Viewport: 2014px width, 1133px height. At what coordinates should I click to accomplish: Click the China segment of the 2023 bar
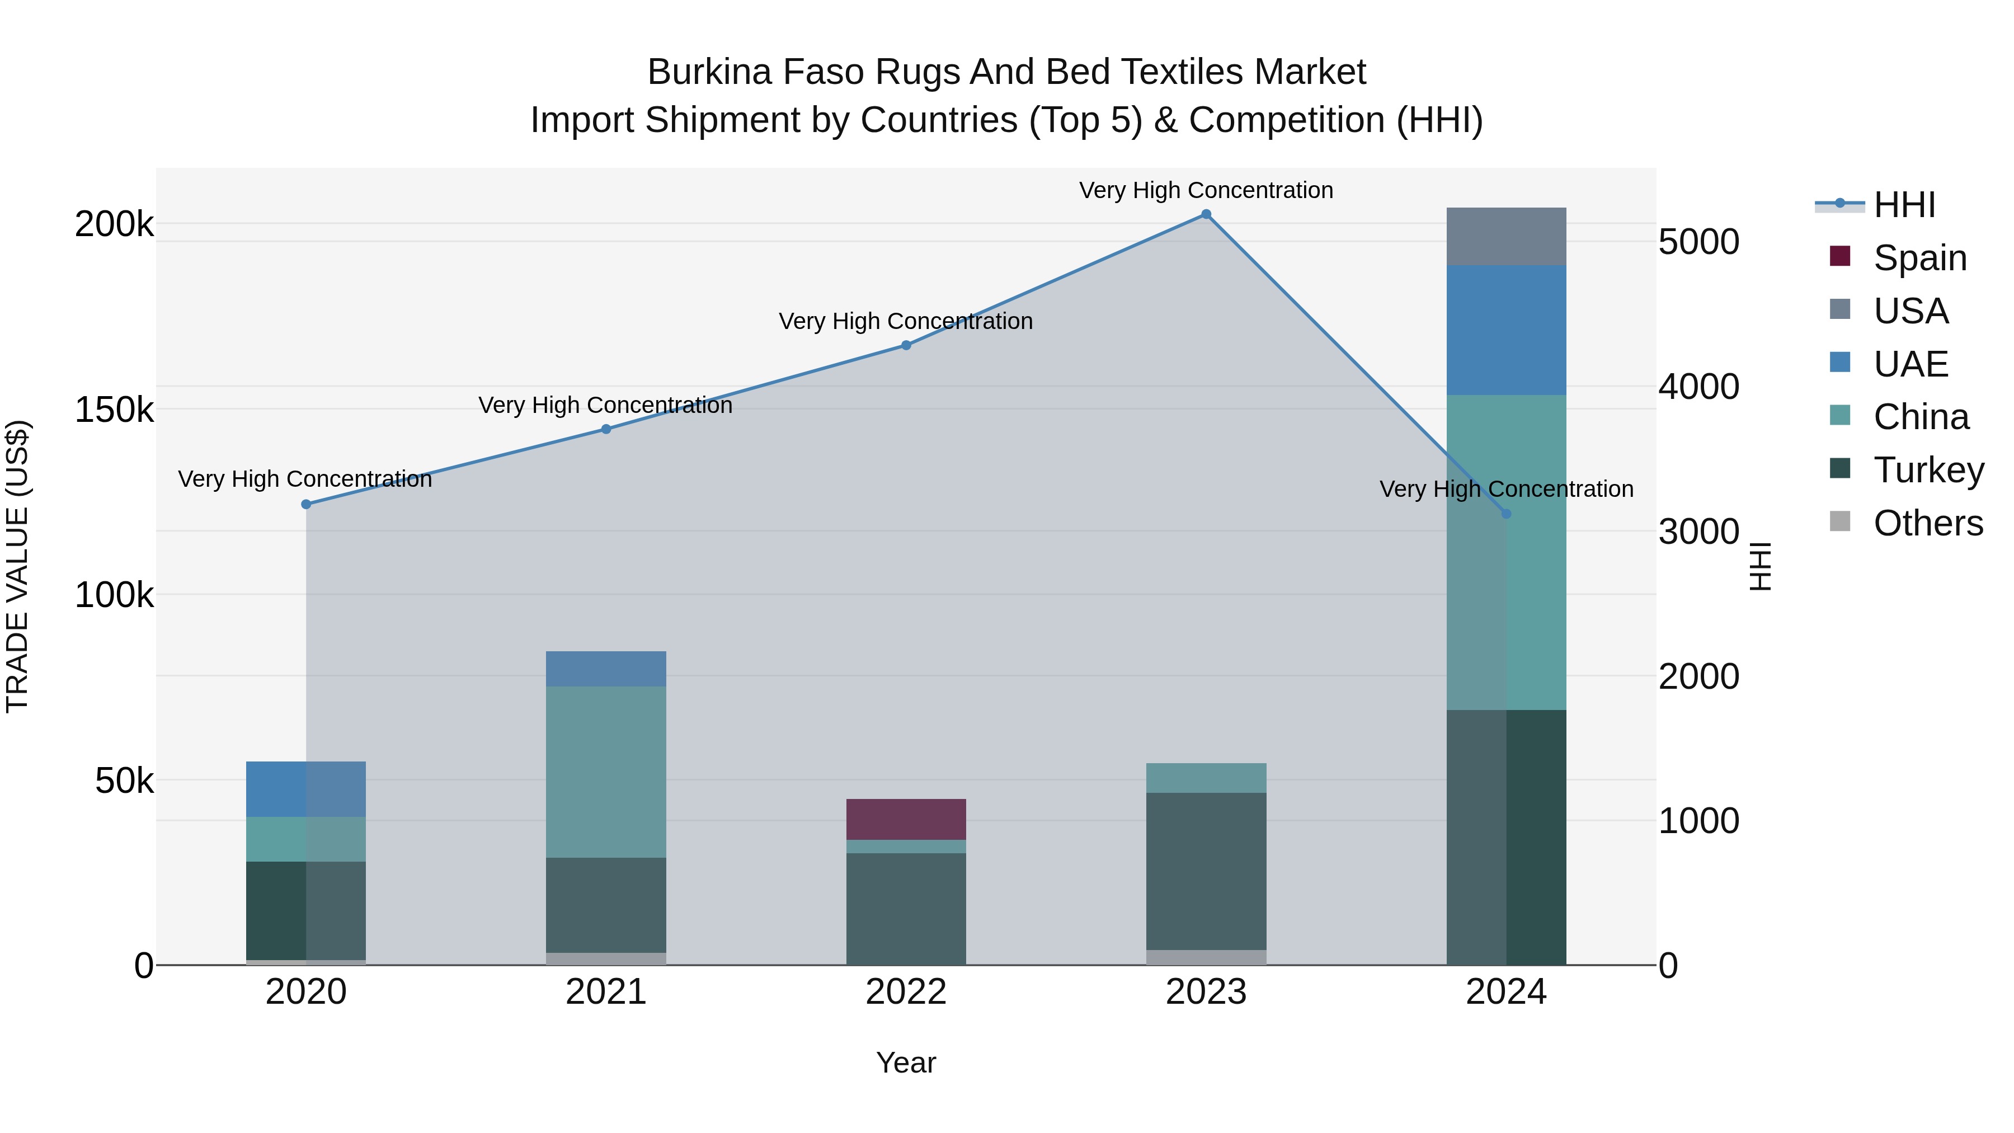point(1206,778)
